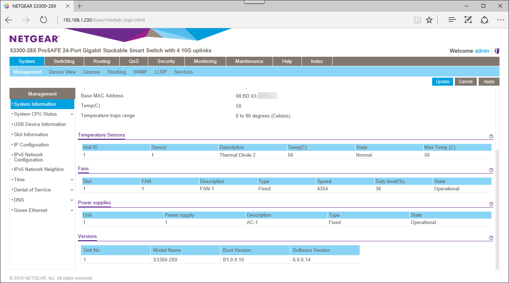Click the browser address bar URL
509x283 pixels.
104,20
